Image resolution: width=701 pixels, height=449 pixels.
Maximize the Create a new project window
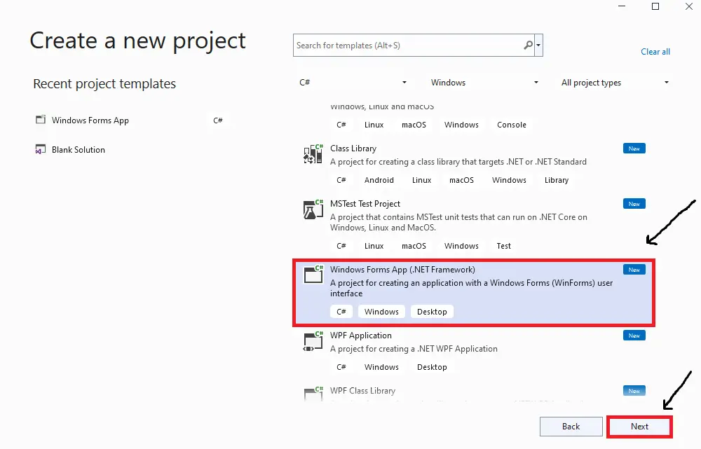click(x=655, y=6)
